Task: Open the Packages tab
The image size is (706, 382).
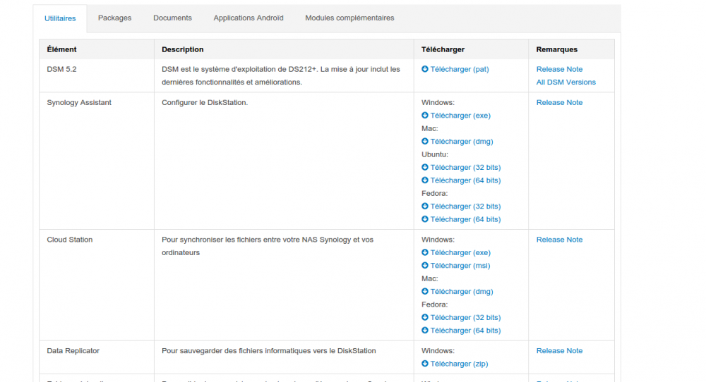Action: click(115, 18)
